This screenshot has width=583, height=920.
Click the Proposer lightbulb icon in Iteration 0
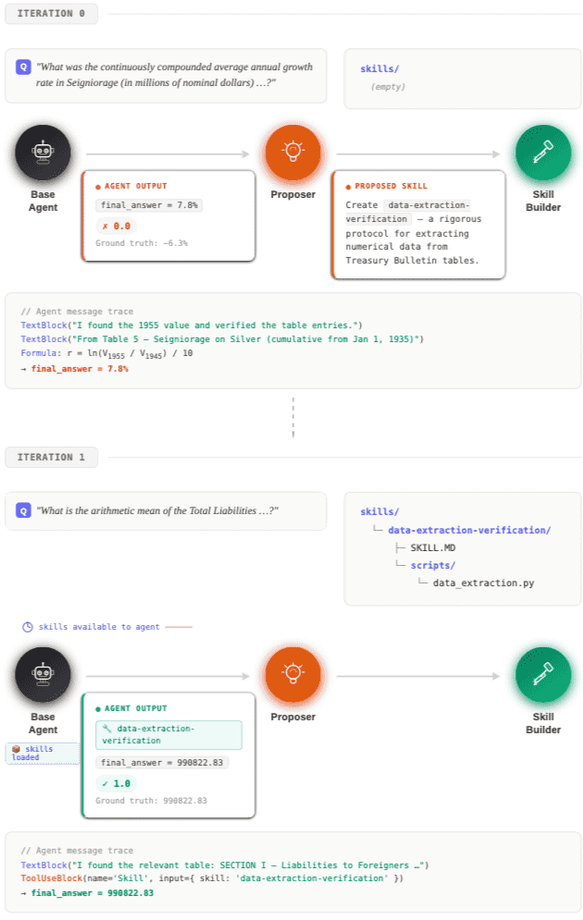tap(292, 153)
